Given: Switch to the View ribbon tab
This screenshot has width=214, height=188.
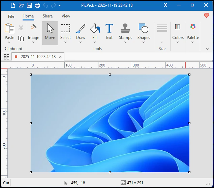Looking at the screenshot, I should click(66, 16).
